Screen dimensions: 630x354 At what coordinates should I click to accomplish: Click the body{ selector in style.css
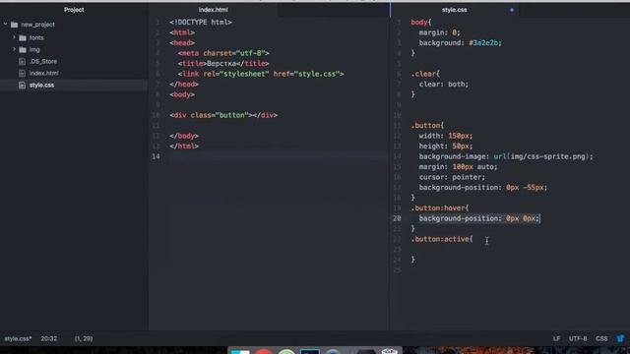click(420, 23)
